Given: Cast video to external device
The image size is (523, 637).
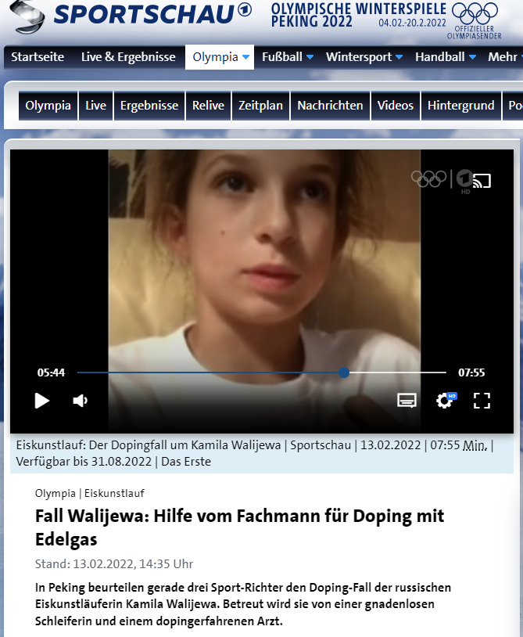Looking at the screenshot, I should click(482, 182).
